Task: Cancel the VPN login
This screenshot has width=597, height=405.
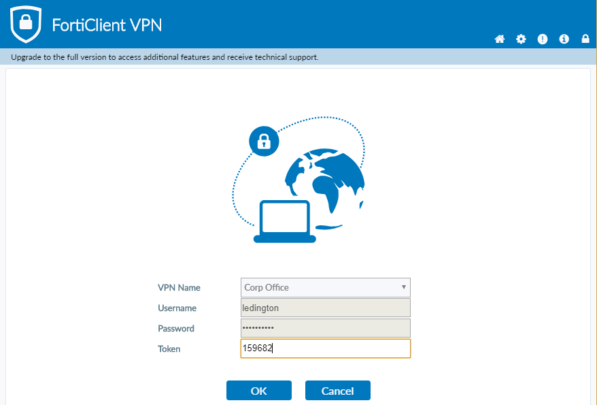Action: (337, 390)
